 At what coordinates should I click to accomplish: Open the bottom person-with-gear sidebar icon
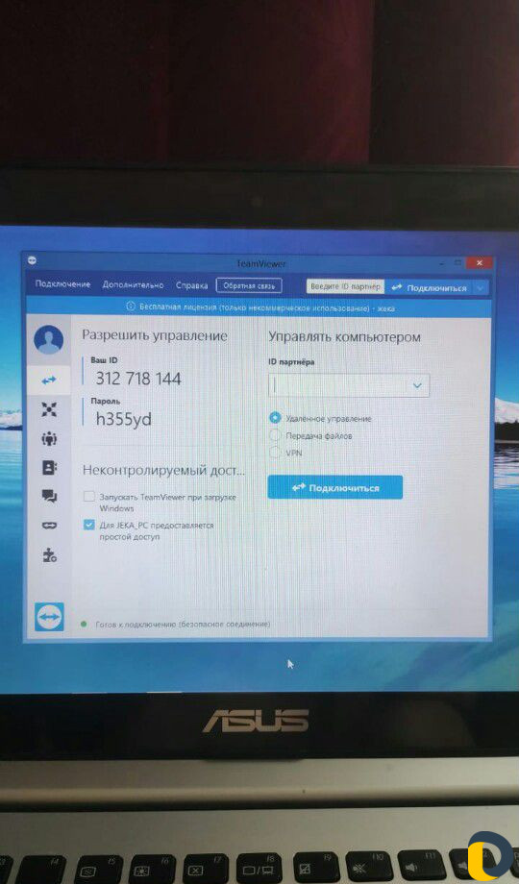pyautogui.click(x=50, y=554)
